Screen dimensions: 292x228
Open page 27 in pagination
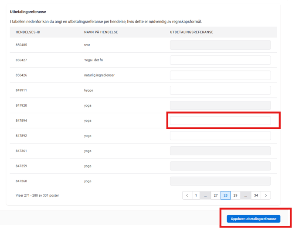(x=216, y=195)
